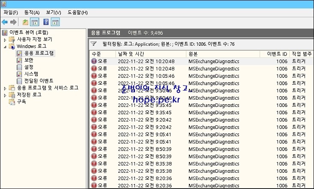Open the 보기(V) menu
The height and width of the screenshot is (189, 314).
click(x=54, y=12)
